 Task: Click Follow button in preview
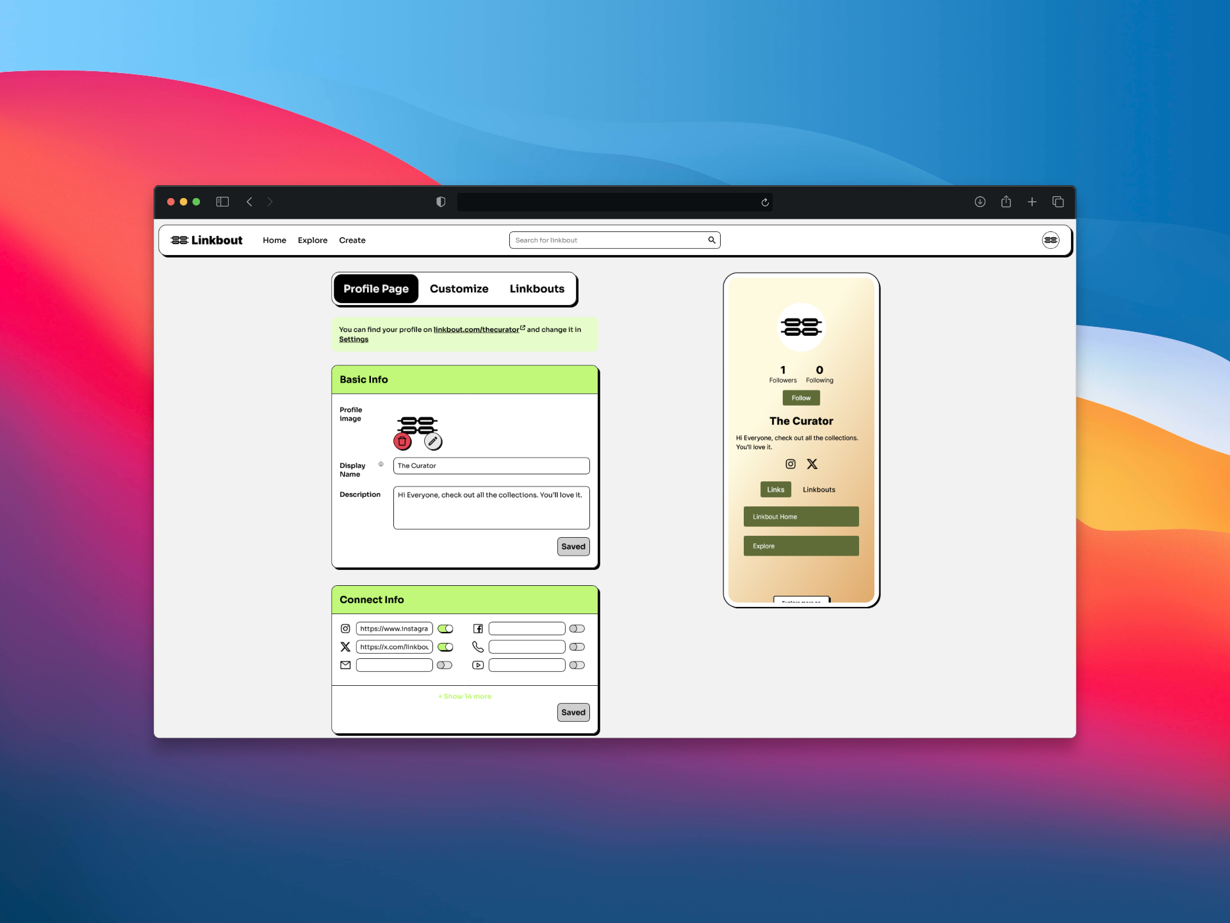tap(801, 398)
